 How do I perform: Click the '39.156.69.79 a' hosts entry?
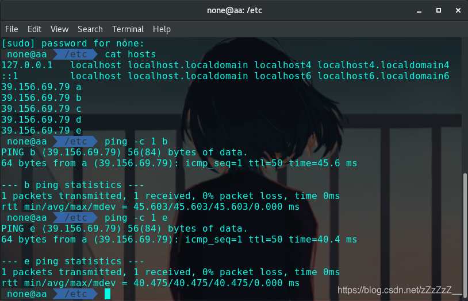[41, 87]
